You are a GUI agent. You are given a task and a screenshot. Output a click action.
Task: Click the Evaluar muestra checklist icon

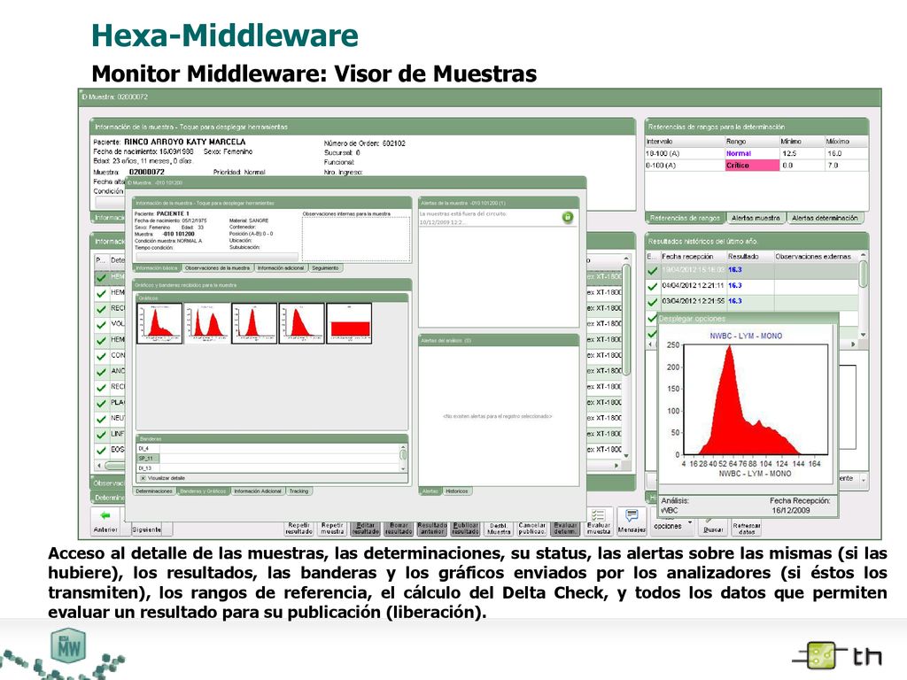[x=598, y=514]
